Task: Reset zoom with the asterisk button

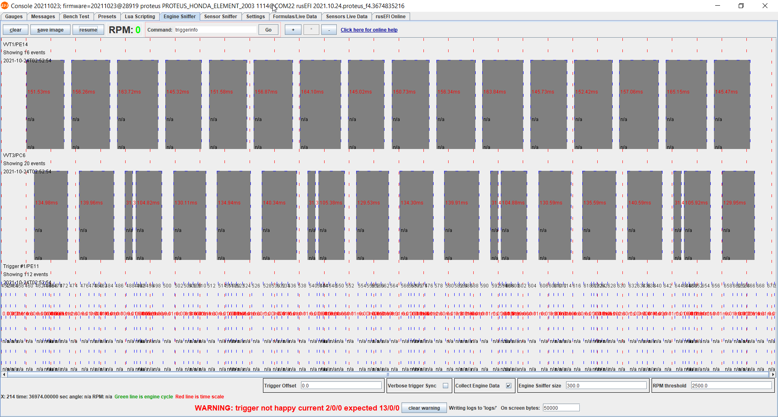Action: 311,30
